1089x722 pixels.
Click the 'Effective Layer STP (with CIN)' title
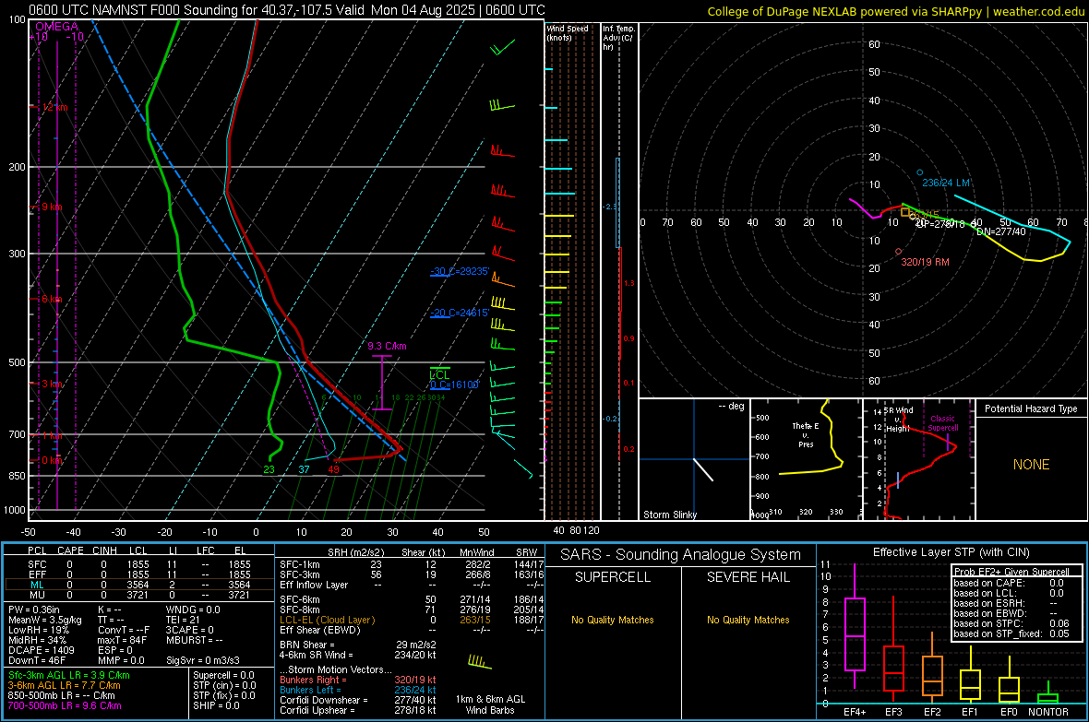pyautogui.click(x=951, y=552)
